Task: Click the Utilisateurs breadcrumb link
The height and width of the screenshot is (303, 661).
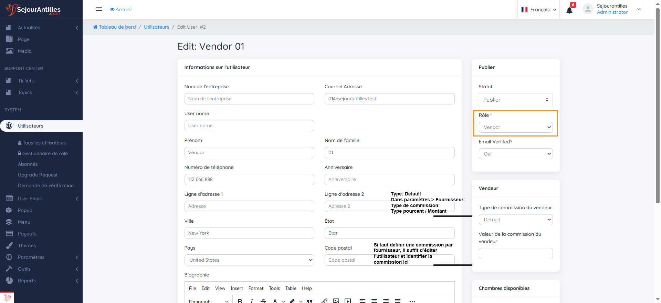Action: coord(156,27)
